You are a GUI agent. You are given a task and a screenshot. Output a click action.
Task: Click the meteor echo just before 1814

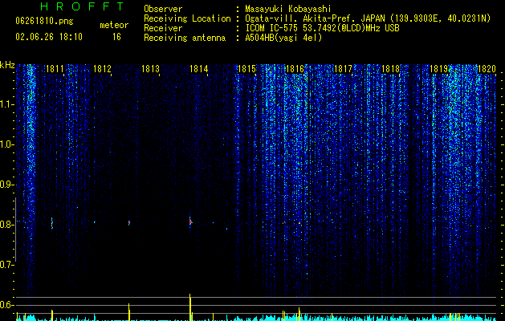tap(190, 221)
